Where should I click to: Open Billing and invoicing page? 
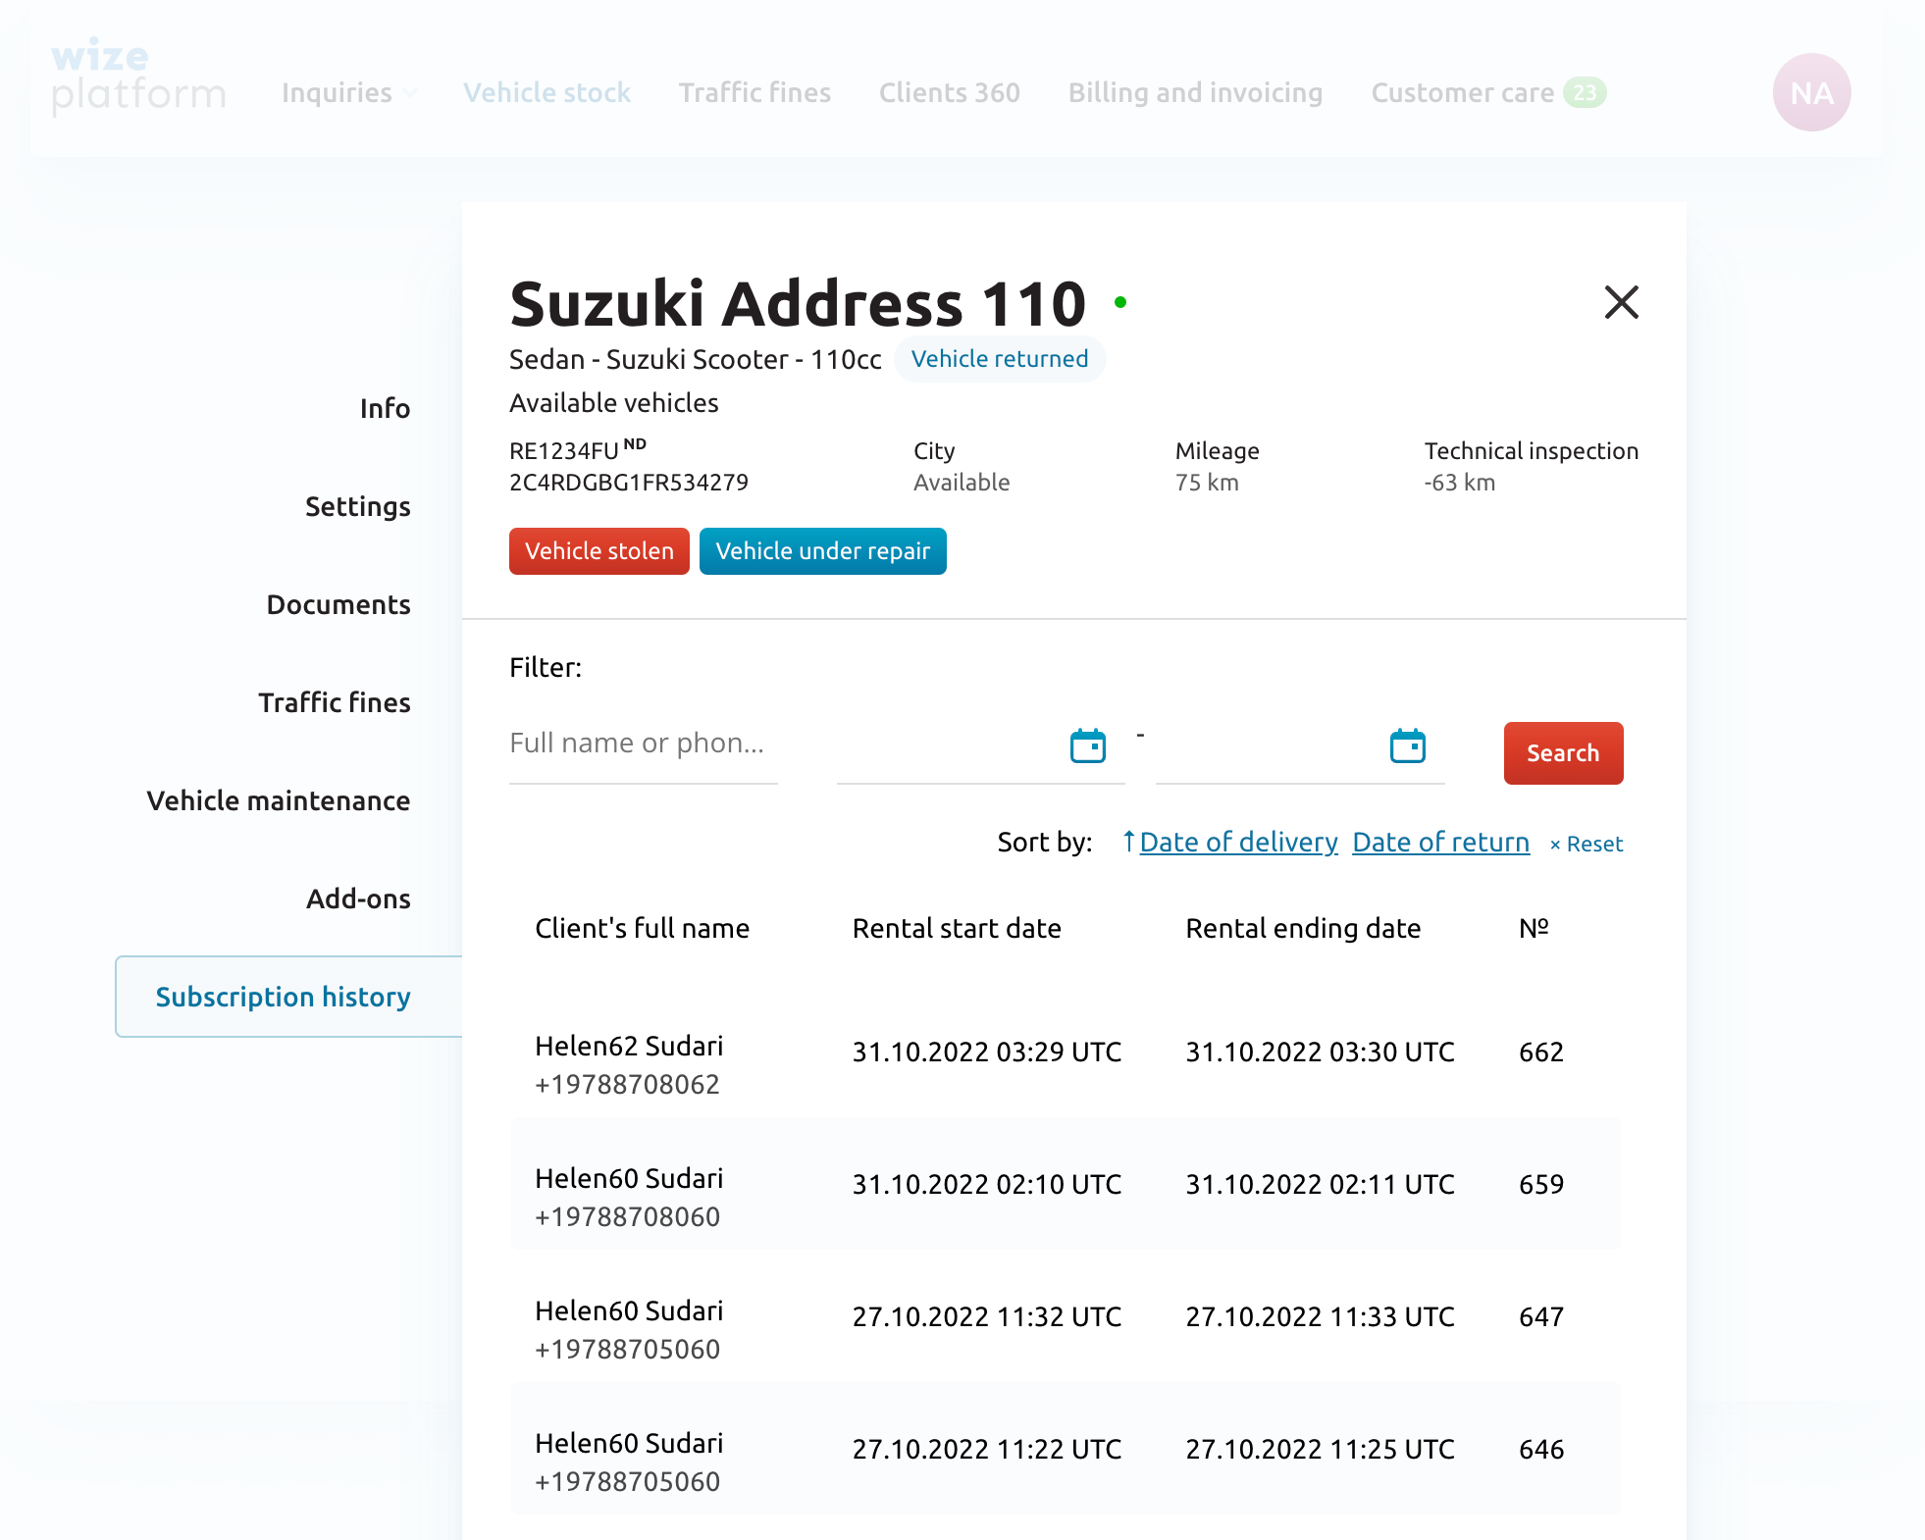[x=1195, y=93]
